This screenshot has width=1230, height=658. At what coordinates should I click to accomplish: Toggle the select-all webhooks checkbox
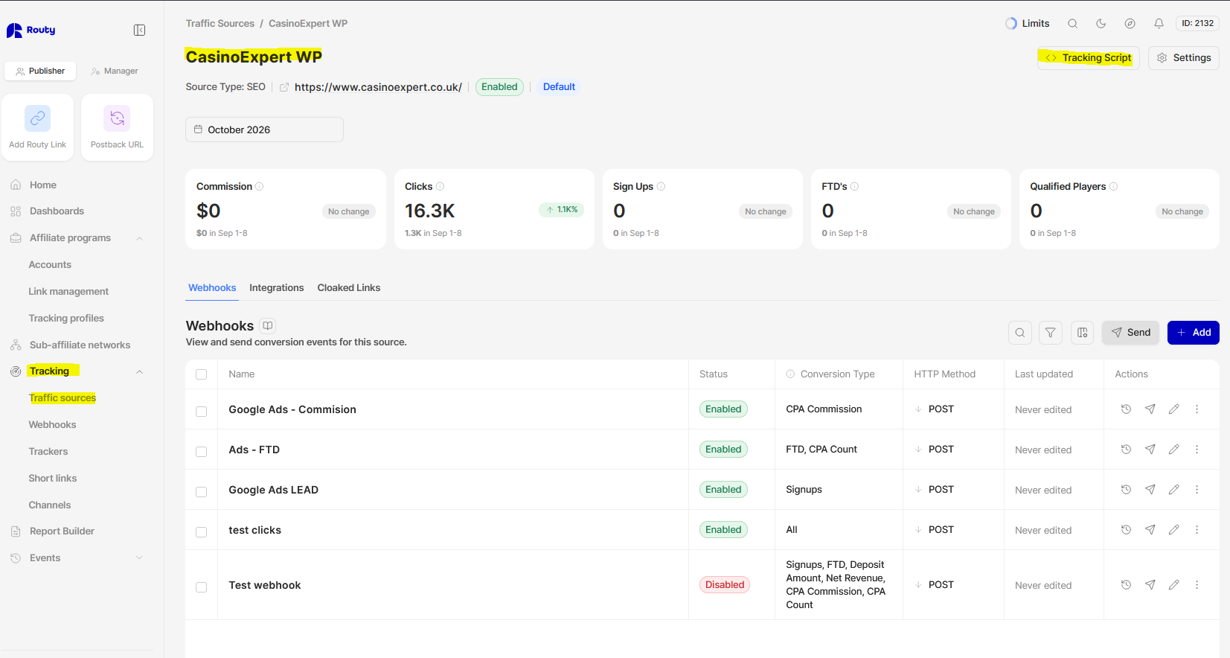(x=201, y=374)
